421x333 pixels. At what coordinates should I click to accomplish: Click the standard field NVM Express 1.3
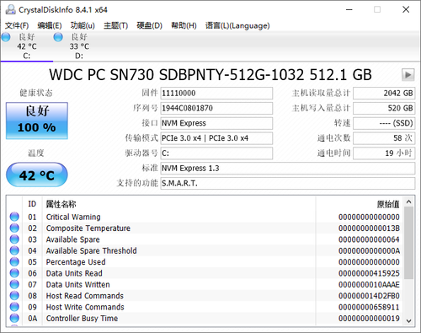(x=288, y=169)
